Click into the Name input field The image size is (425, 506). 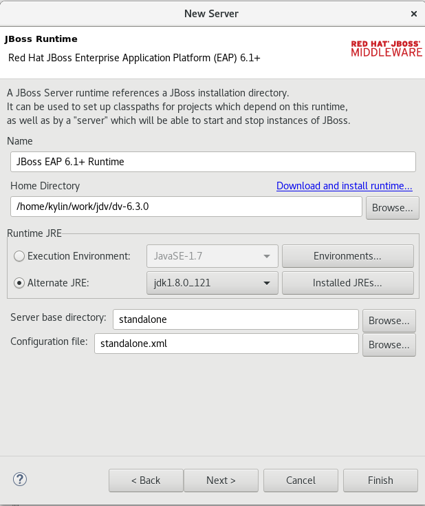[x=212, y=162]
